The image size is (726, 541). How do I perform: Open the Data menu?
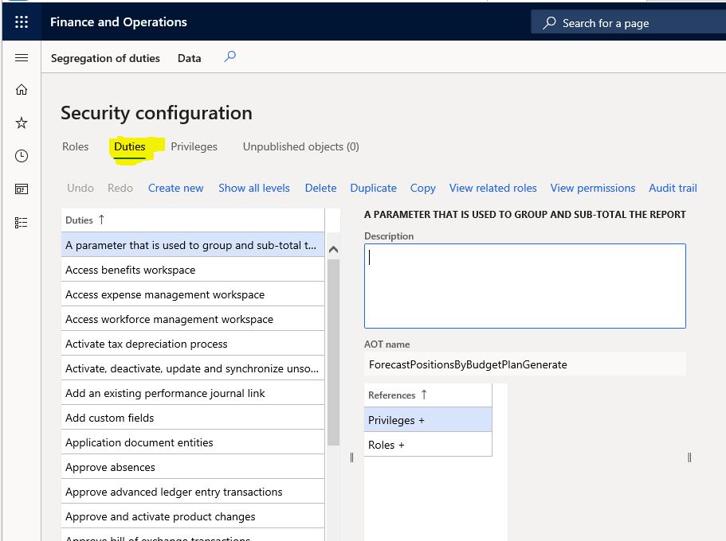point(190,58)
